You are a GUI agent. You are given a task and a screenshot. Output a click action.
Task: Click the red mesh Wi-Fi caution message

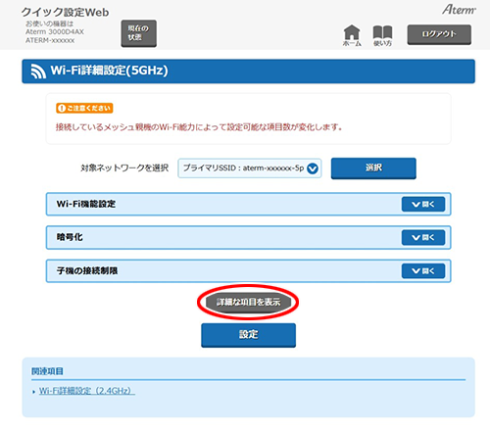click(x=199, y=127)
